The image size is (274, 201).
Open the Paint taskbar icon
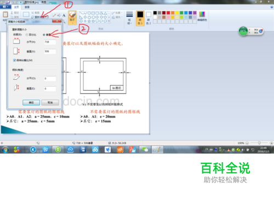coord(157,150)
